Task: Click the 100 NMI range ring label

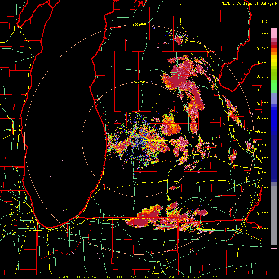Action: pyautogui.click(x=139, y=24)
